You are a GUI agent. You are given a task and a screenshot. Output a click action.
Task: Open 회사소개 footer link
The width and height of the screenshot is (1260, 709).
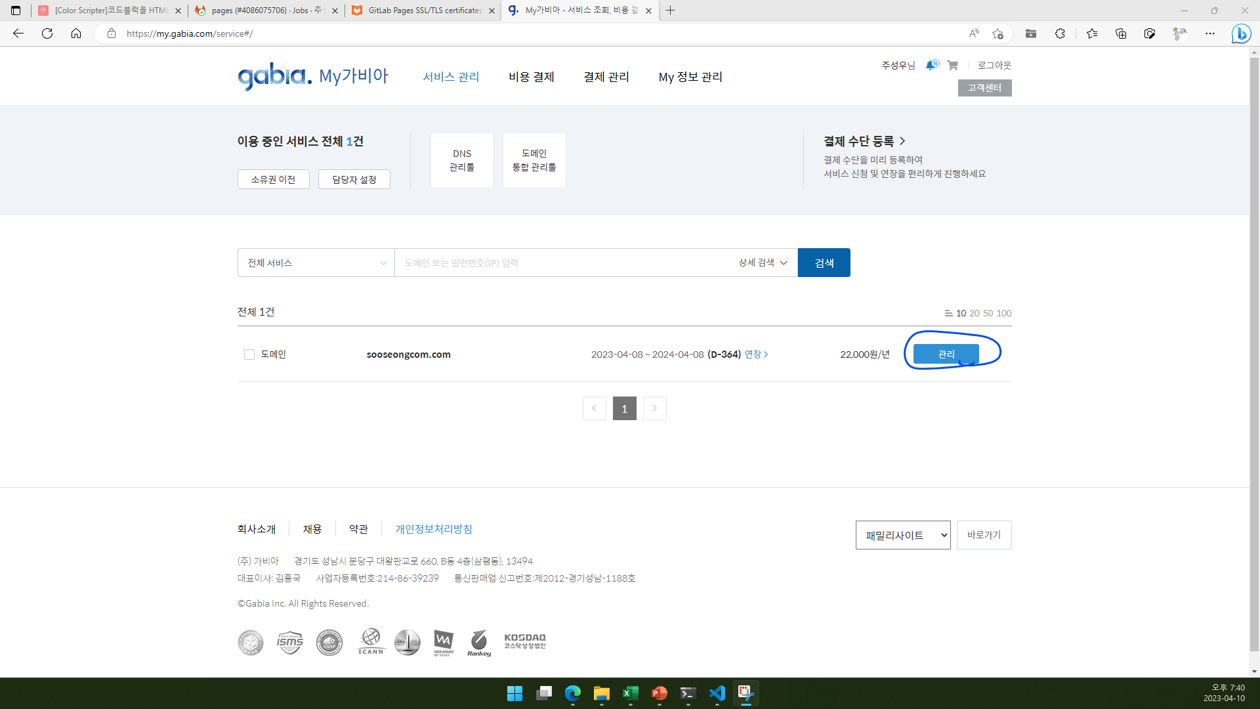click(x=257, y=529)
